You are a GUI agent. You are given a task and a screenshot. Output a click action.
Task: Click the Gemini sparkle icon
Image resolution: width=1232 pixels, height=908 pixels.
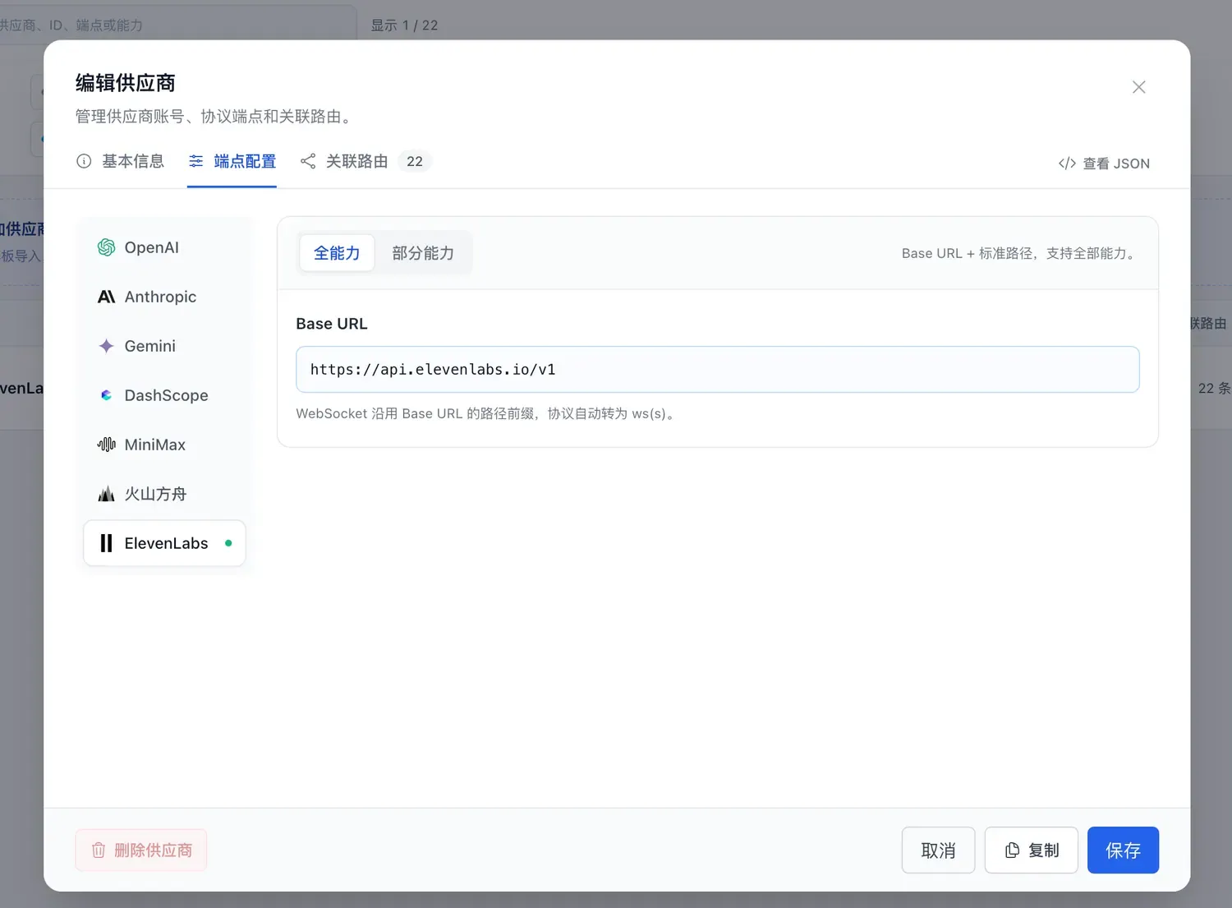tap(106, 346)
